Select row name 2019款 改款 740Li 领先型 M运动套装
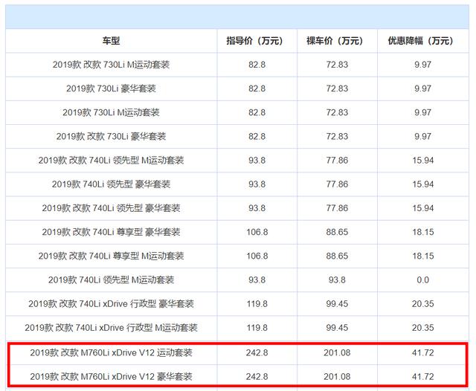Image resolution: width=476 pixels, height=391 pixels. pyautogui.click(x=111, y=160)
